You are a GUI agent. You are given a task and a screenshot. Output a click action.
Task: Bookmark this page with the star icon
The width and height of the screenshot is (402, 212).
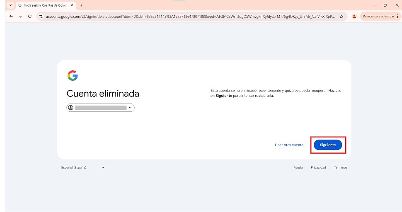click(341, 17)
